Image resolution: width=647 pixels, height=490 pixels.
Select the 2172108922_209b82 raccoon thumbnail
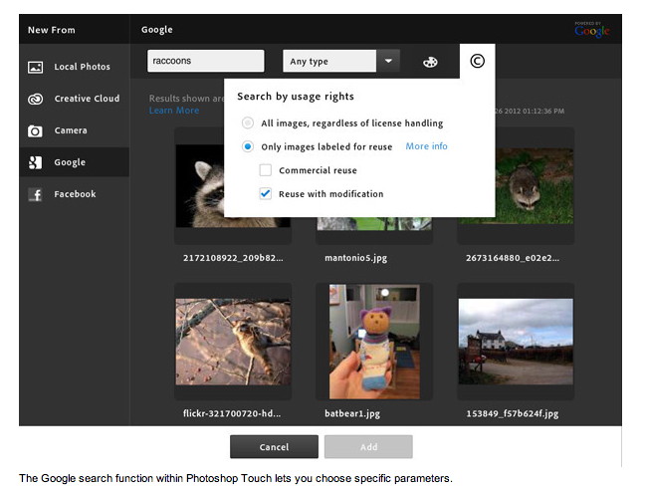coord(200,186)
